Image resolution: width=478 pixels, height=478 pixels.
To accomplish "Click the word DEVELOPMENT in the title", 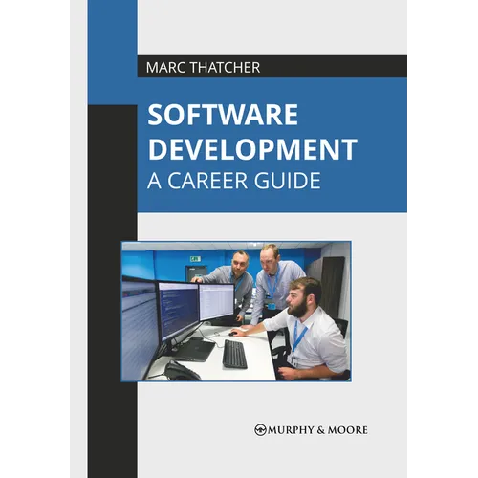I will [x=252, y=149].
